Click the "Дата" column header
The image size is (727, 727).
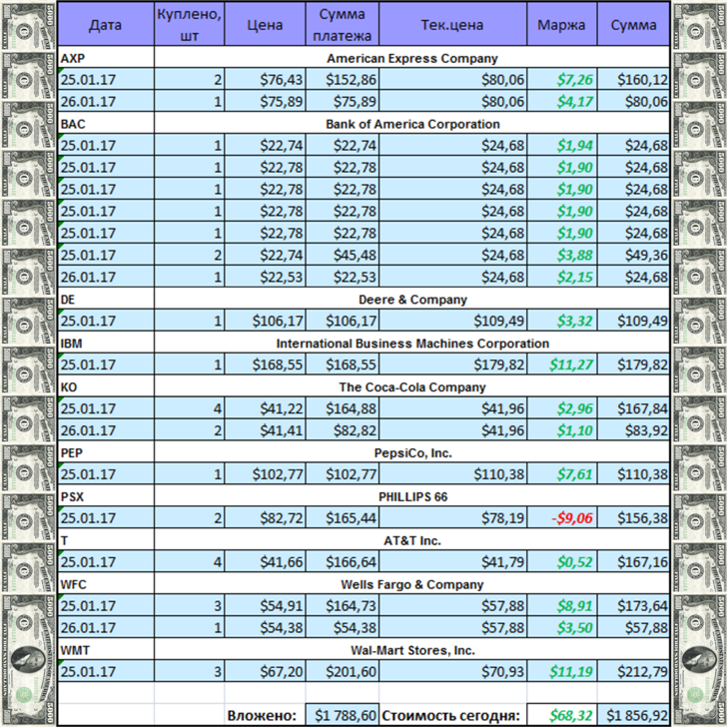click(105, 24)
